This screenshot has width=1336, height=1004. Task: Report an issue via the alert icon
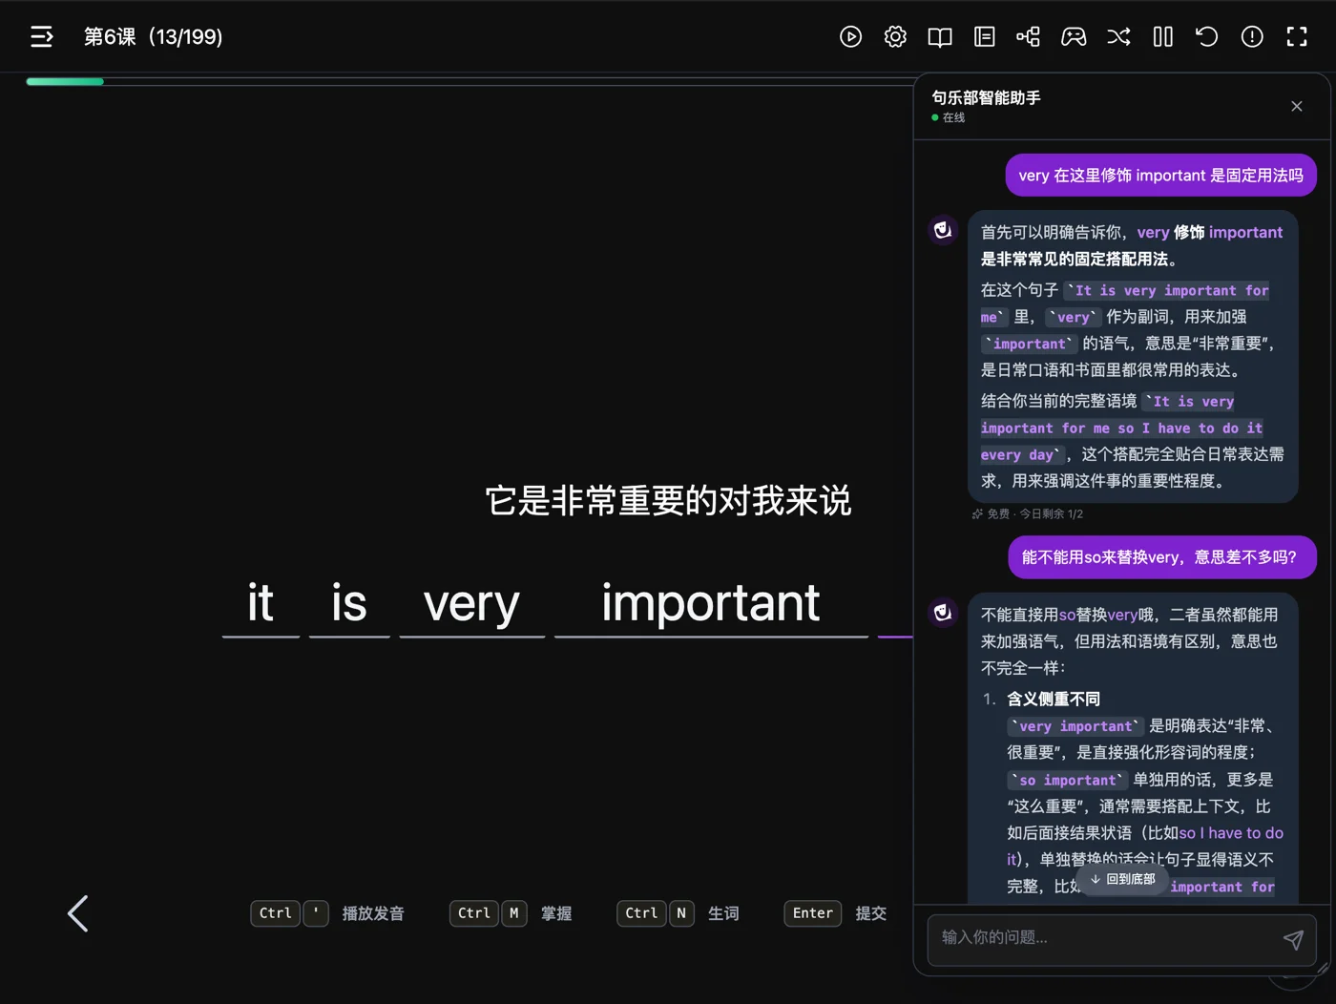coord(1251,36)
